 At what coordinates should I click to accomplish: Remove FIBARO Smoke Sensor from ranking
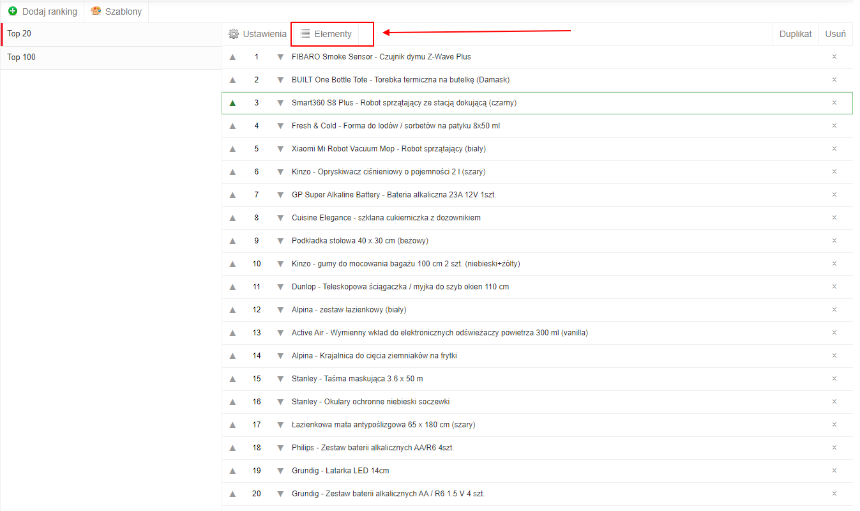(x=834, y=57)
